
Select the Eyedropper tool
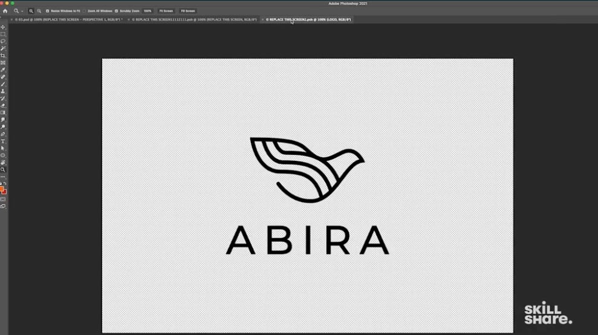[x=3, y=70]
